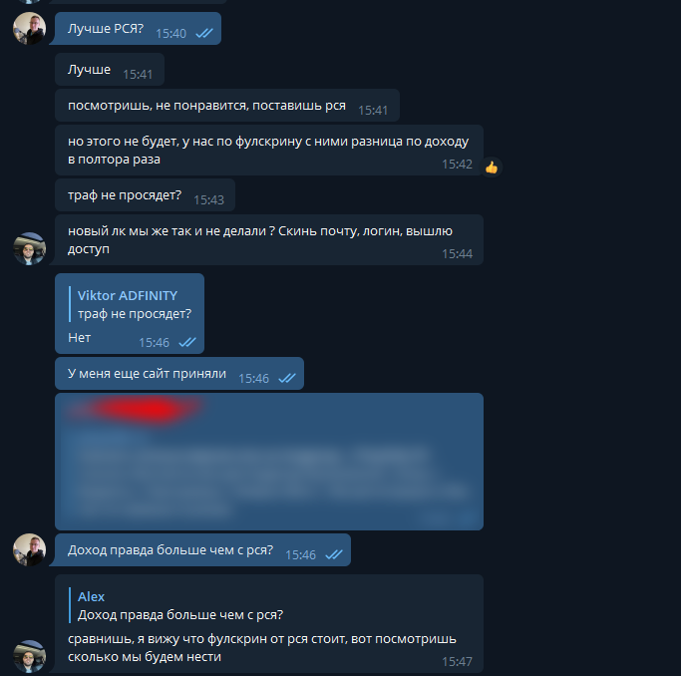This screenshot has height=676, width=681.
Task: Click message about 'фулскрину' income difference
Action: coord(269,151)
